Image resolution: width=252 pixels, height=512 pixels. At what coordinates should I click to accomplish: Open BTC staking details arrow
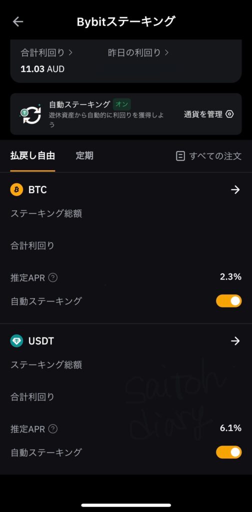pyautogui.click(x=235, y=189)
